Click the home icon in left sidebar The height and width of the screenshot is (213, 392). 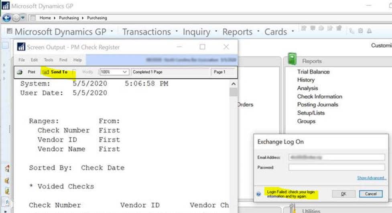click(7, 169)
